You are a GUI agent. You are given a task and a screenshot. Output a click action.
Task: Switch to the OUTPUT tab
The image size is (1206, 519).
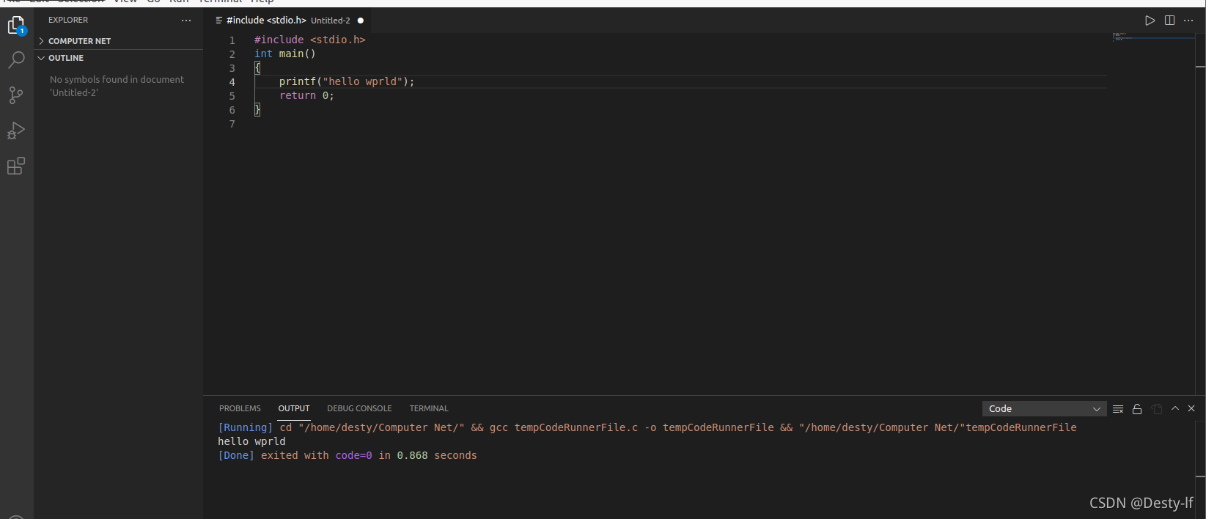point(294,408)
